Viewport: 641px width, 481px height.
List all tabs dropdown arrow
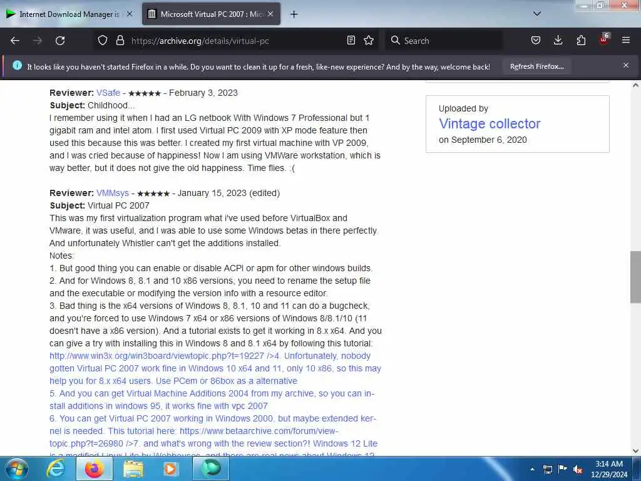pos(537,14)
